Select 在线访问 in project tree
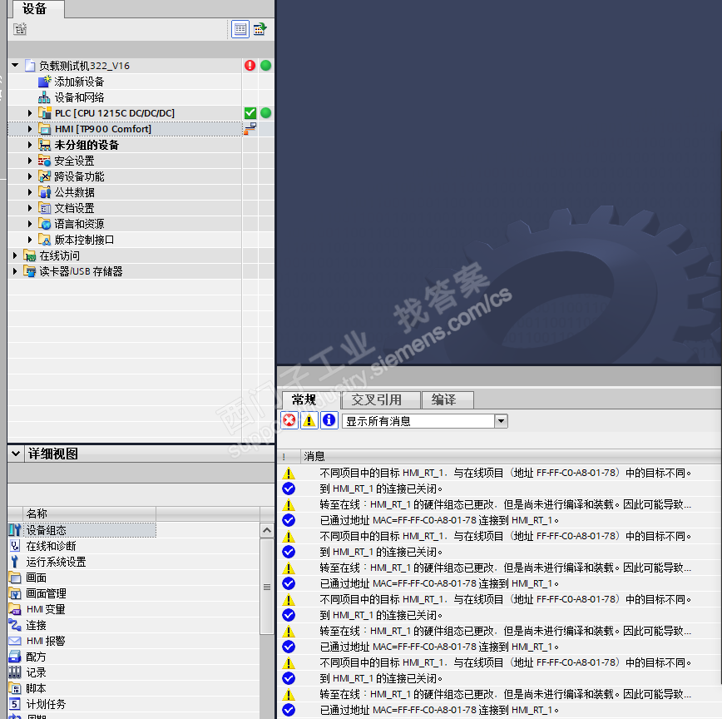The width and height of the screenshot is (722, 719). tap(59, 255)
